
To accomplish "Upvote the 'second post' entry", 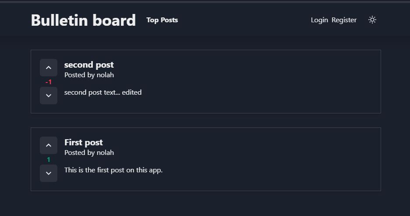I will [x=49, y=68].
